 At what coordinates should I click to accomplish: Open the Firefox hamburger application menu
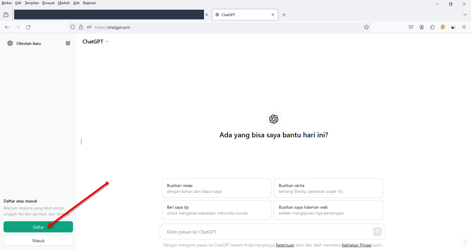pyautogui.click(x=464, y=27)
